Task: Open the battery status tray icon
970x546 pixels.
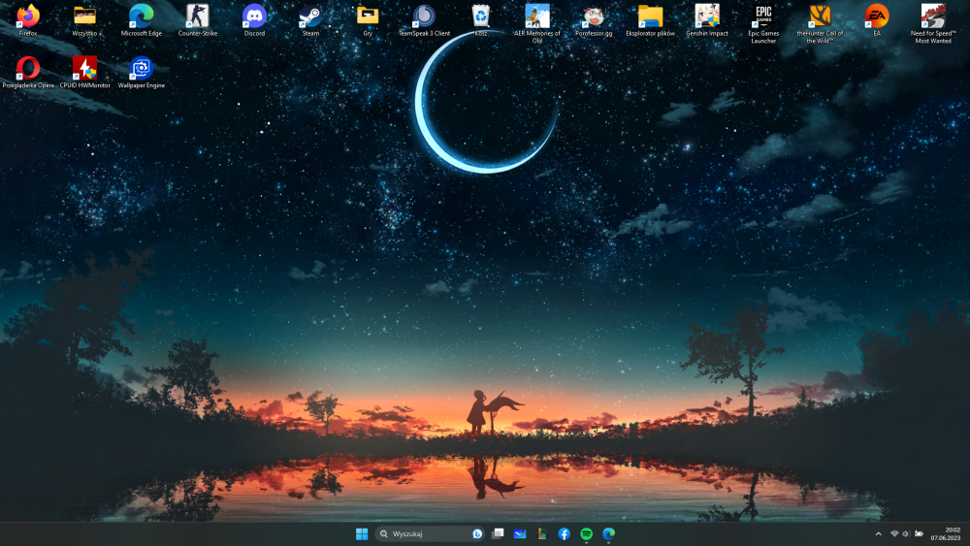Action: tap(919, 533)
